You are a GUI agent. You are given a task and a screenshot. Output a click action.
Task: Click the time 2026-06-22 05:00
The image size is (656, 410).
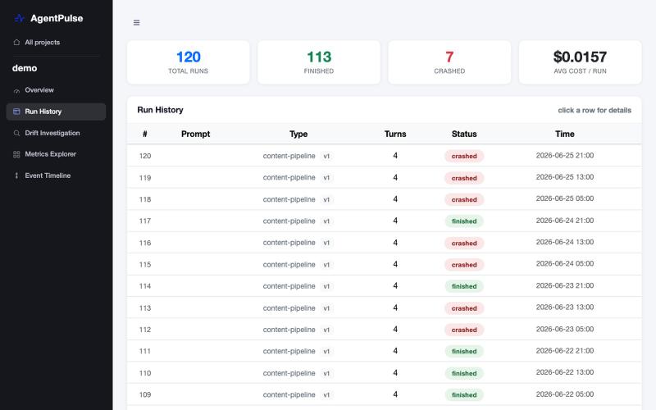click(565, 394)
